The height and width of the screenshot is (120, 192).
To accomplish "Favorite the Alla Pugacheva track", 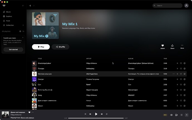I will tap(181, 74).
